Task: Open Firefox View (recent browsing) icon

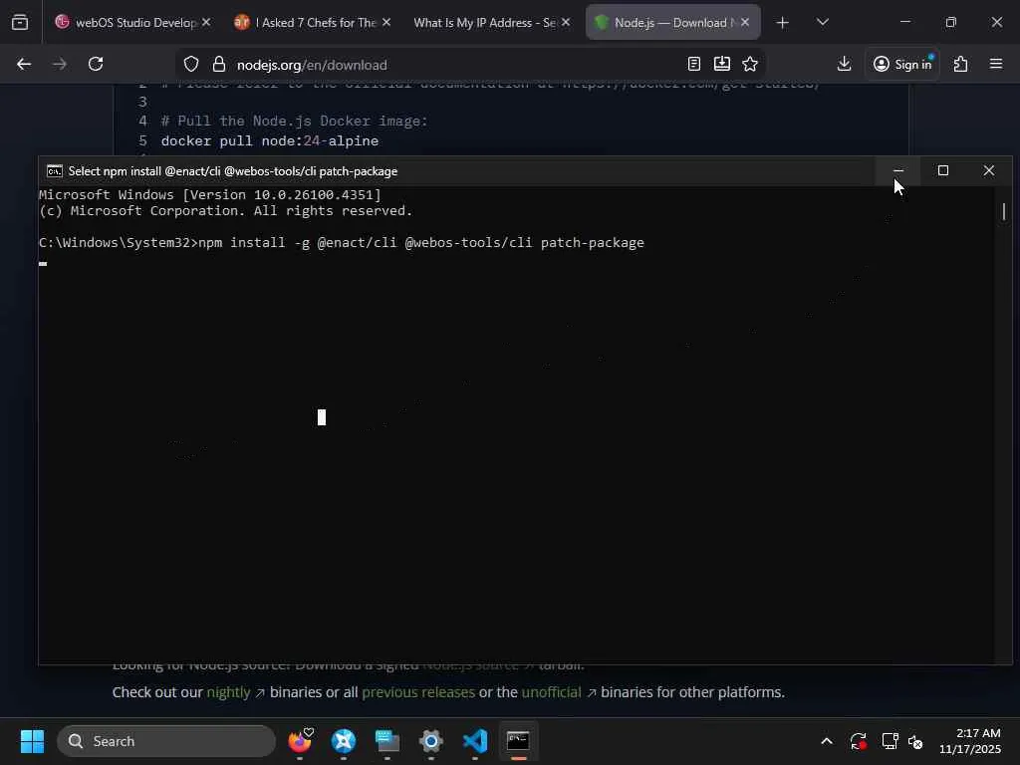Action: (x=20, y=23)
